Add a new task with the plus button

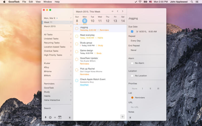pyautogui.click(x=122, y=116)
